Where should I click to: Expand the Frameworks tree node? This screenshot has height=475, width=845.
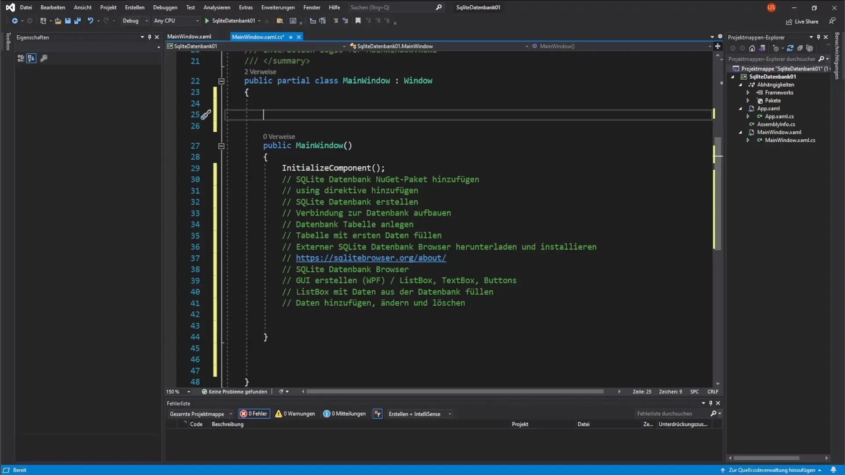click(748, 93)
